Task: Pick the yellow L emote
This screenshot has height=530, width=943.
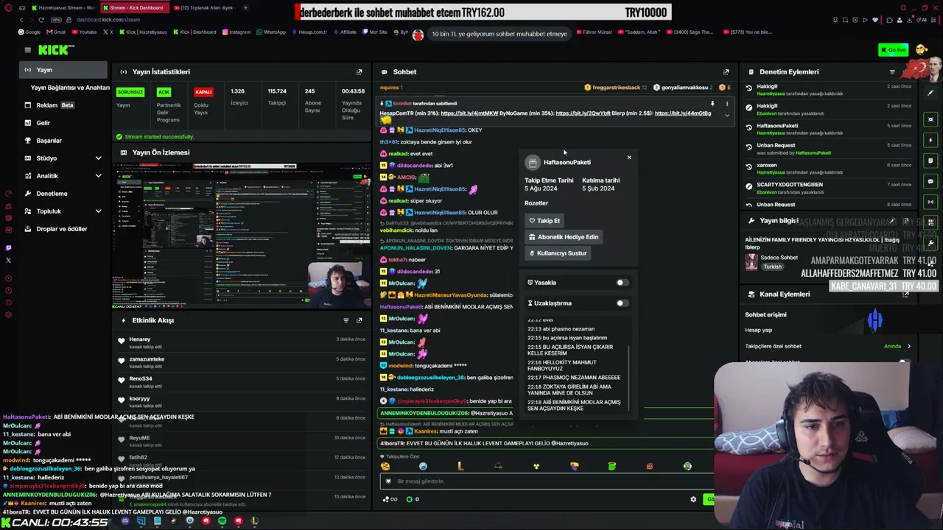Action: 460,466
